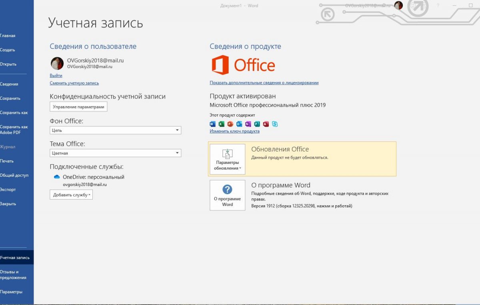Go to Главная in the sidebar
The image size is (480, 305).
(8, 36)
